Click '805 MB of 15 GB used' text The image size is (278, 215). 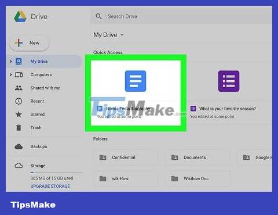52,178
